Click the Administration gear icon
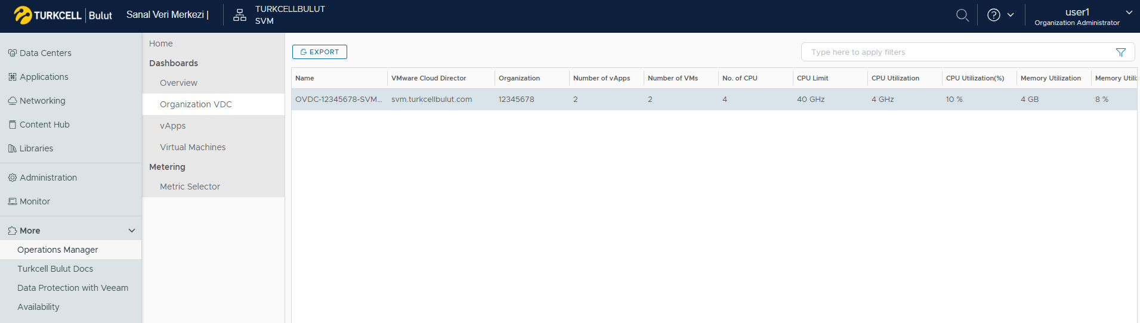The height and width of the screenshot is (323, 1140). (x=13, y=178)
